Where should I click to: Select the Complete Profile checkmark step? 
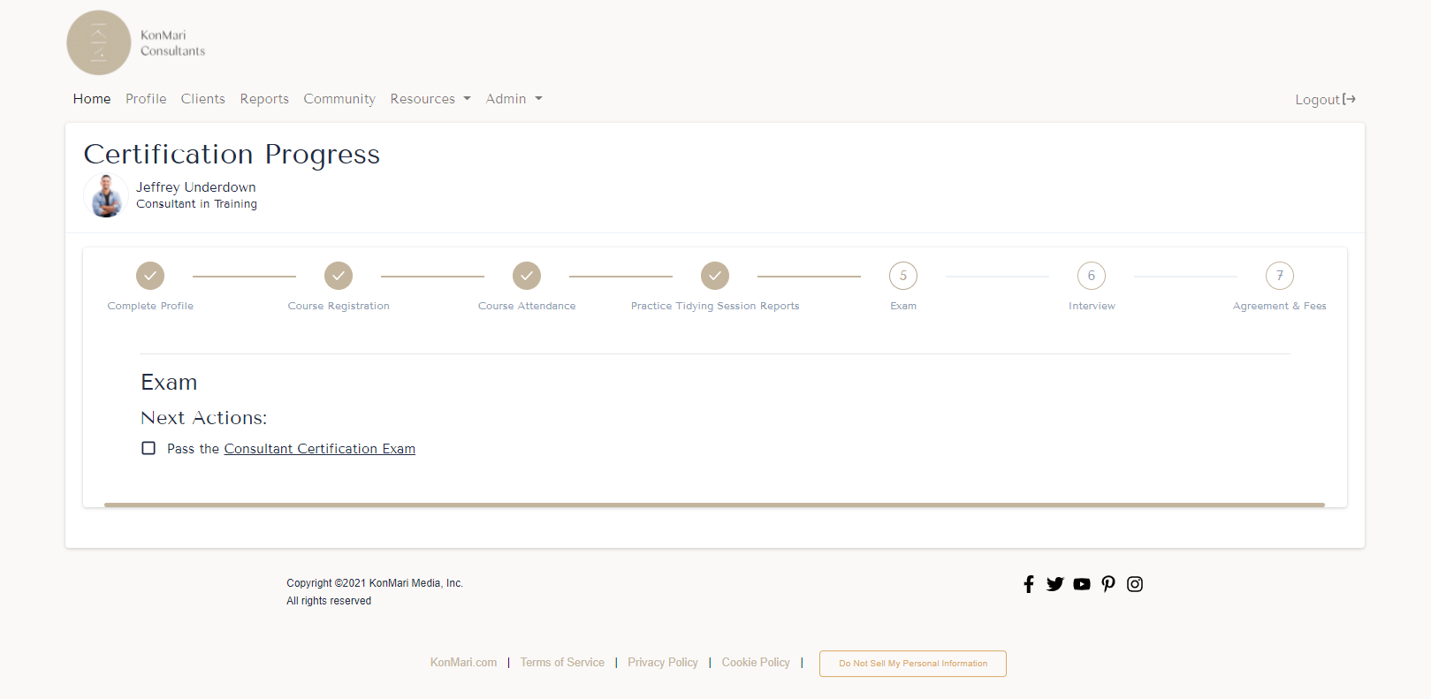pos(150,276)
